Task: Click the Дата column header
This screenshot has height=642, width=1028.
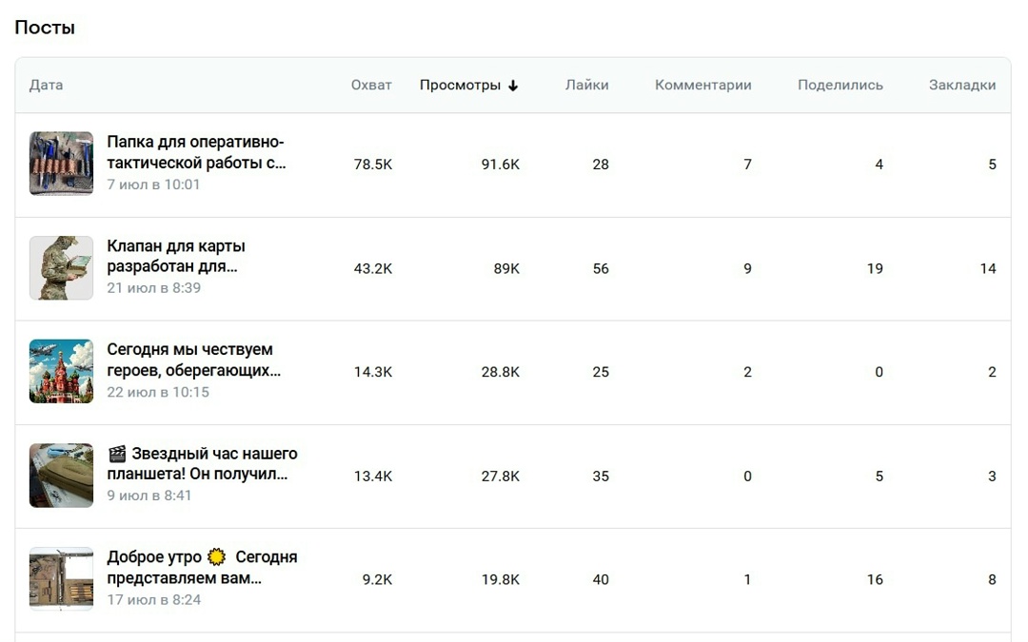Action: point(46,86)
